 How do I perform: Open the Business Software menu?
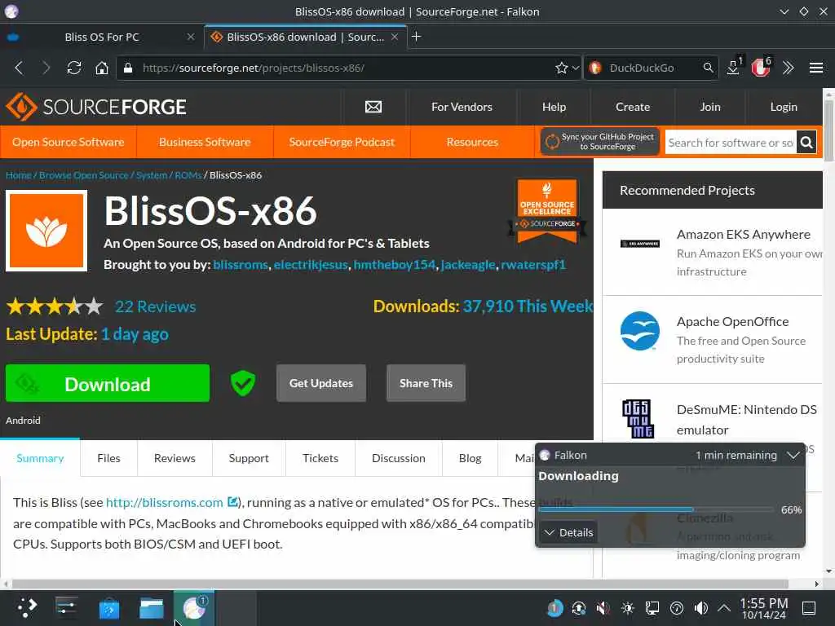tap(205, 142)
